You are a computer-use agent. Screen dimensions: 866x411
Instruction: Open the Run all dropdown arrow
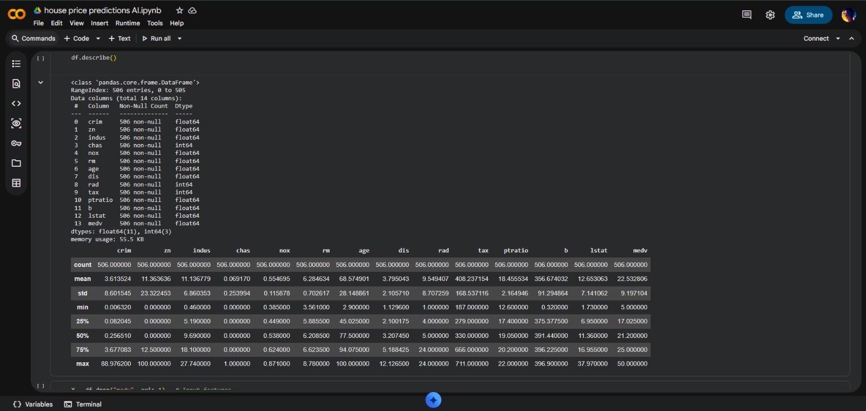pos(180,38)
